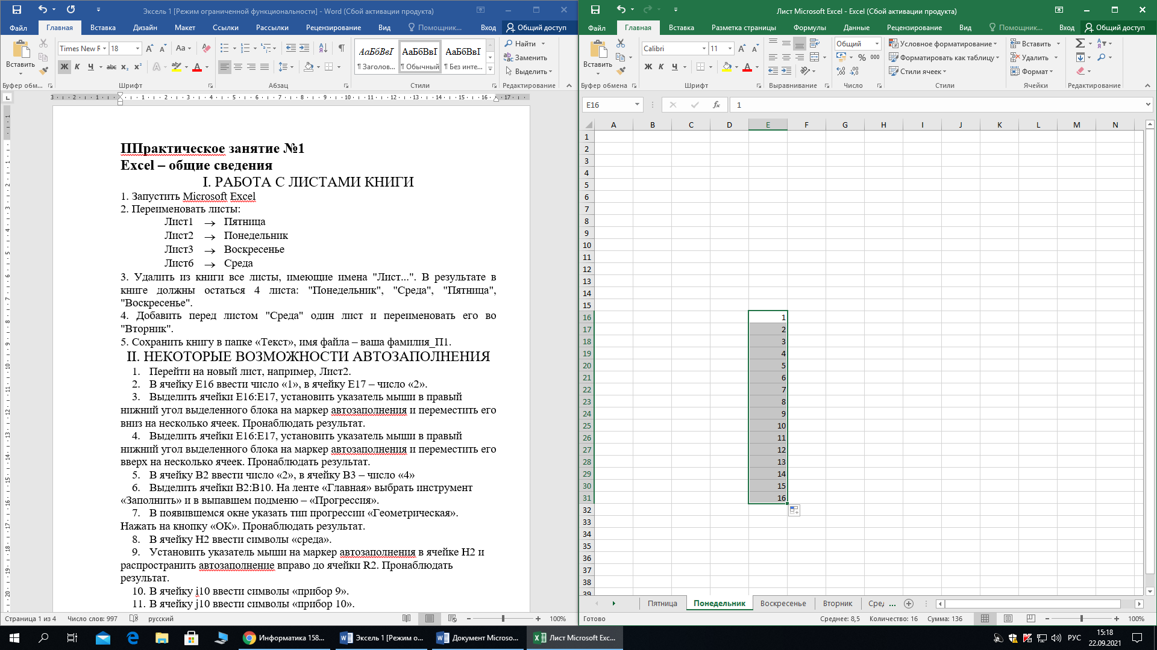
Task: Open Word Вставка tab
Action: [x=103, y=28]
